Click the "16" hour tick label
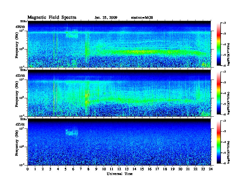The height and width of the screenshot is (194, 251). (150, 169)
